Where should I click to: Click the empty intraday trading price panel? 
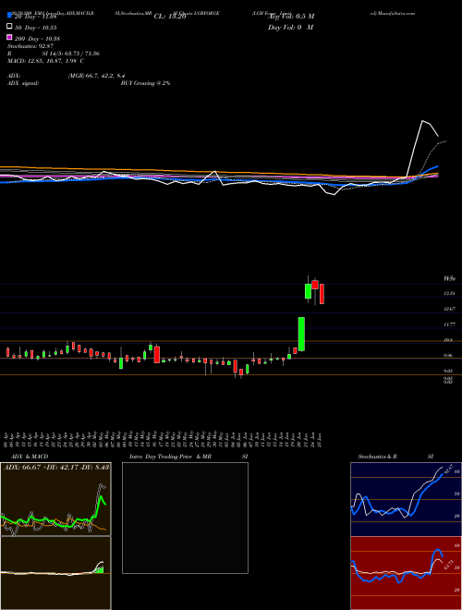[x=185, y=518]
